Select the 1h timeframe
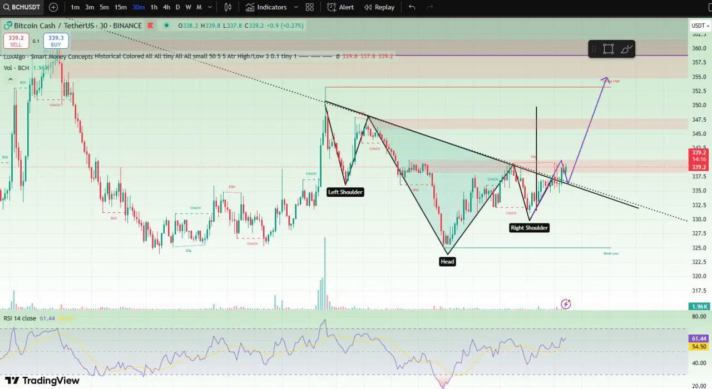 click(154, 7)
